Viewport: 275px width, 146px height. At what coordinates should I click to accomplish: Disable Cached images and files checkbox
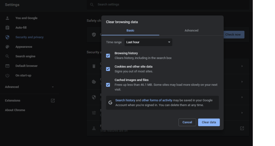click(x=108, y=85)
